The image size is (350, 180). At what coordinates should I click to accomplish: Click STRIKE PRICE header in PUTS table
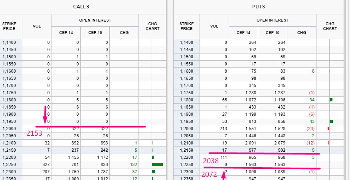(x=187, y=26)
